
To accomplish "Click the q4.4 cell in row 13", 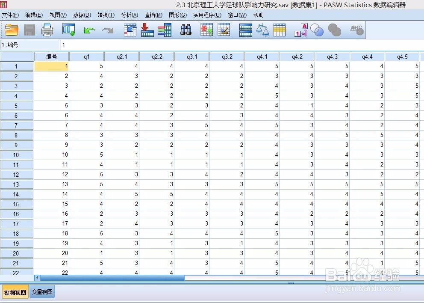I will point(367,184).
